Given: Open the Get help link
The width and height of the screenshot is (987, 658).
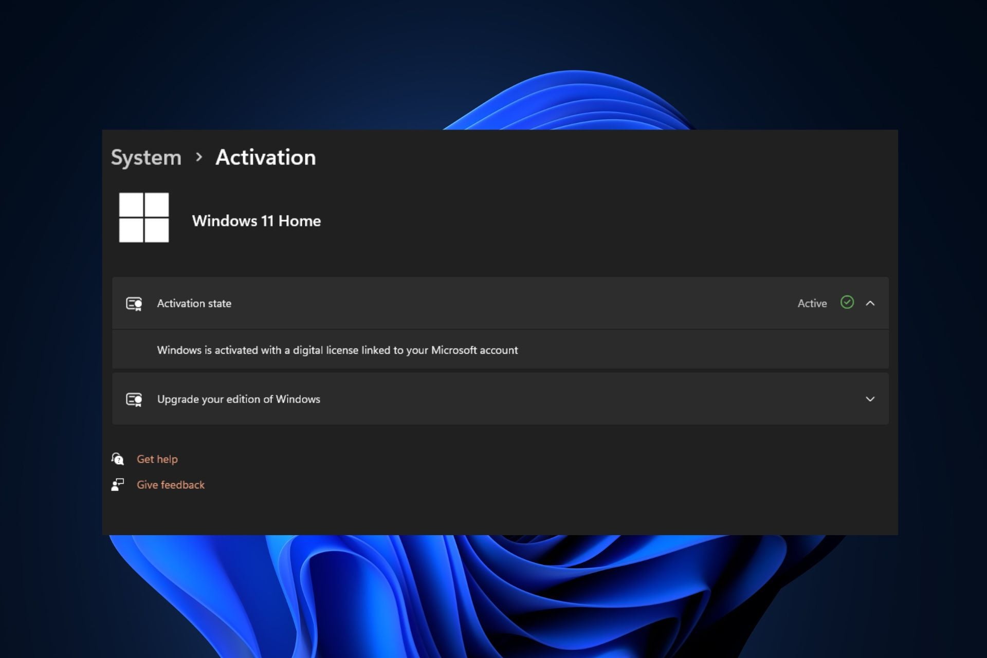Looking at the screenshot, I should click(157, 459).
